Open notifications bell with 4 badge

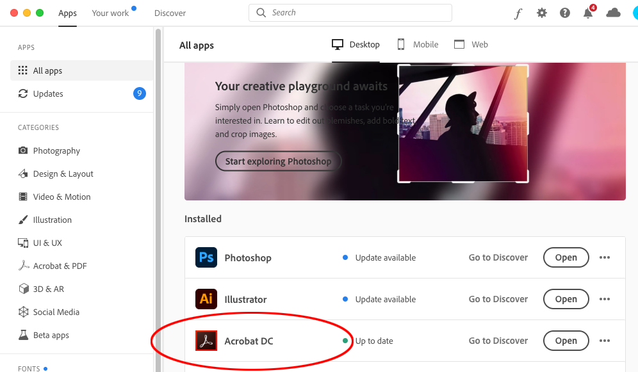(589, 12)
